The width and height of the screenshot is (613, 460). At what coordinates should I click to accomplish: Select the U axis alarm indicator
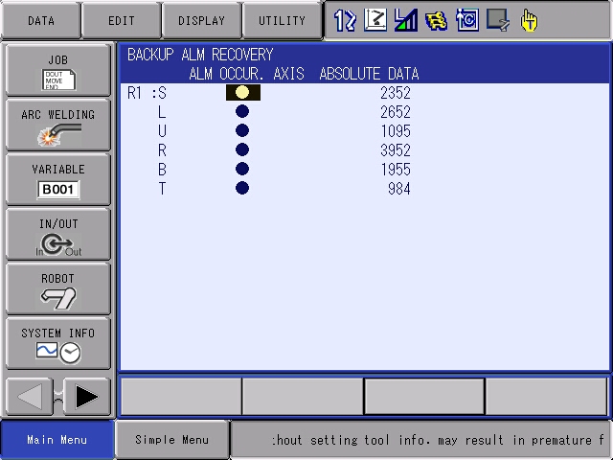pyautogui.click(x=242, y=130)
